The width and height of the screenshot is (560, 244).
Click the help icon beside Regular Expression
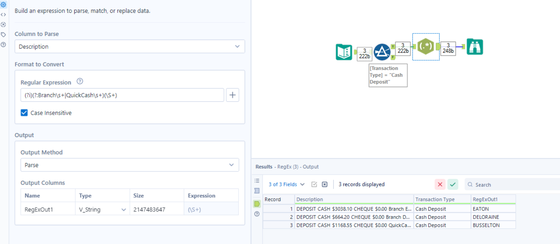tap(80, 81)
